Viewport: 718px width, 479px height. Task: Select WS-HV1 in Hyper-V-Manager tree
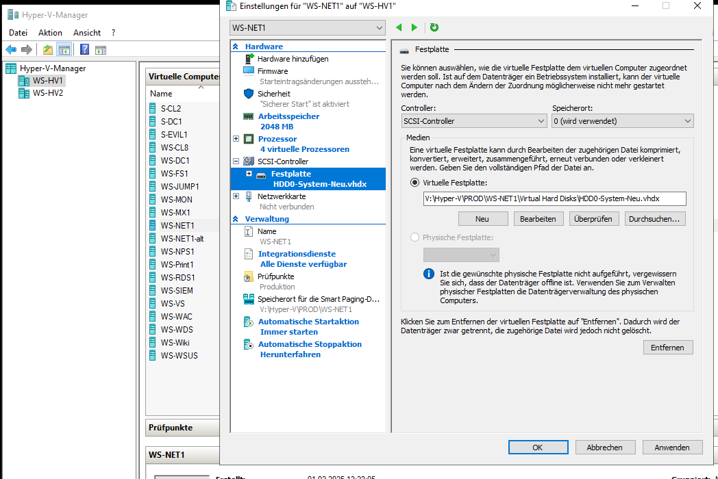coord(48,81)
